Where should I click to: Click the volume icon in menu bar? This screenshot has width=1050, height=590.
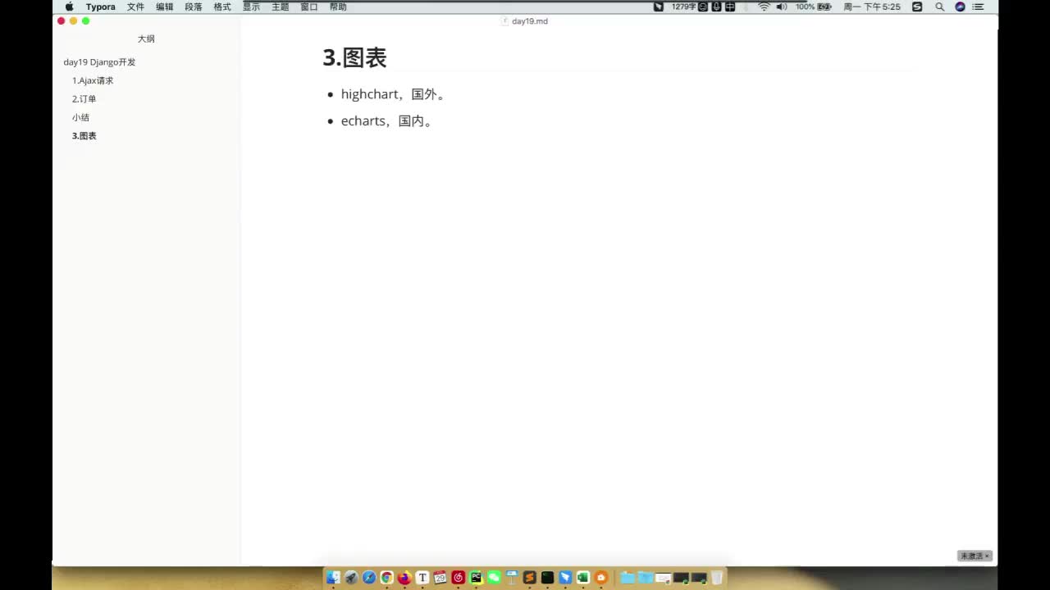pyautogui.click(x=782, y=7)
